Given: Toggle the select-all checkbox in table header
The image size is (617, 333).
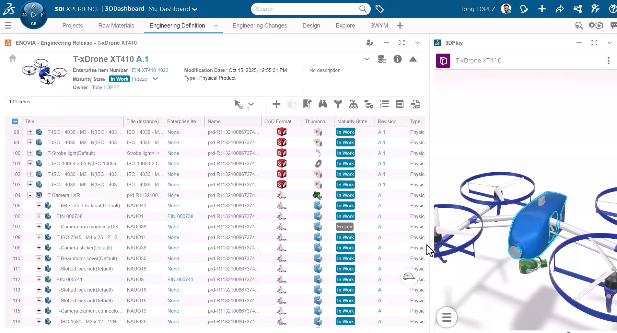Looking at the screenshot, I should [15, 121].
